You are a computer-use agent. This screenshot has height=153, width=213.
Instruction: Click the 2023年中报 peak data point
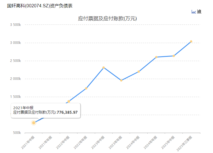(104, 67)
